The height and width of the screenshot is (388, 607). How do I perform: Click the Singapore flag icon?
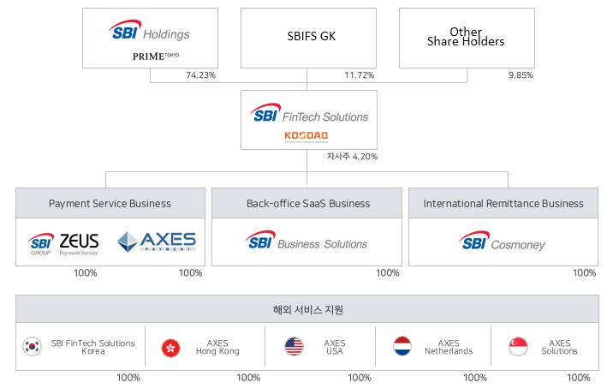tap(518, 346)
